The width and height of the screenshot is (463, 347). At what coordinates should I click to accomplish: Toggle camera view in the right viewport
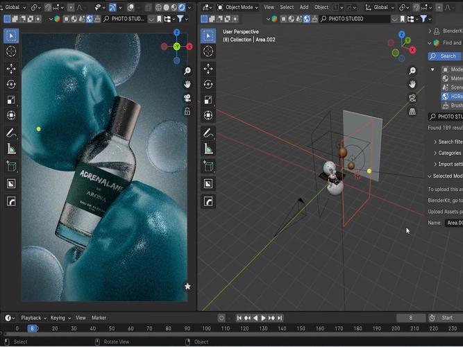[412, 98]
